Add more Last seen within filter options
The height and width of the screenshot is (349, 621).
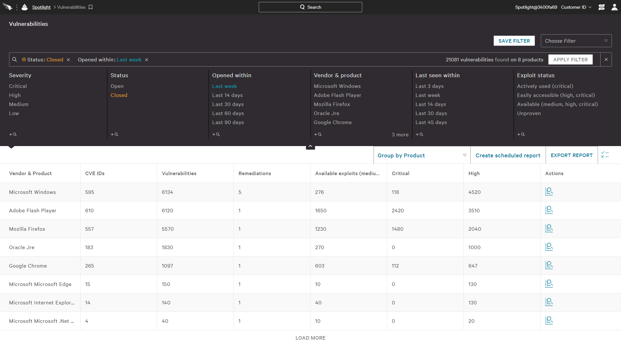pyautogui.click(x=419, y=134)
